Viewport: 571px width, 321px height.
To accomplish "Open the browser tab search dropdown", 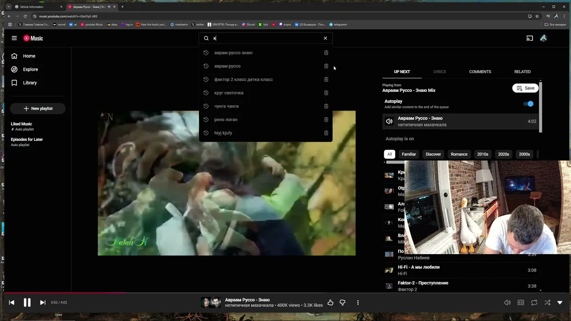I will tap(8, 7).
